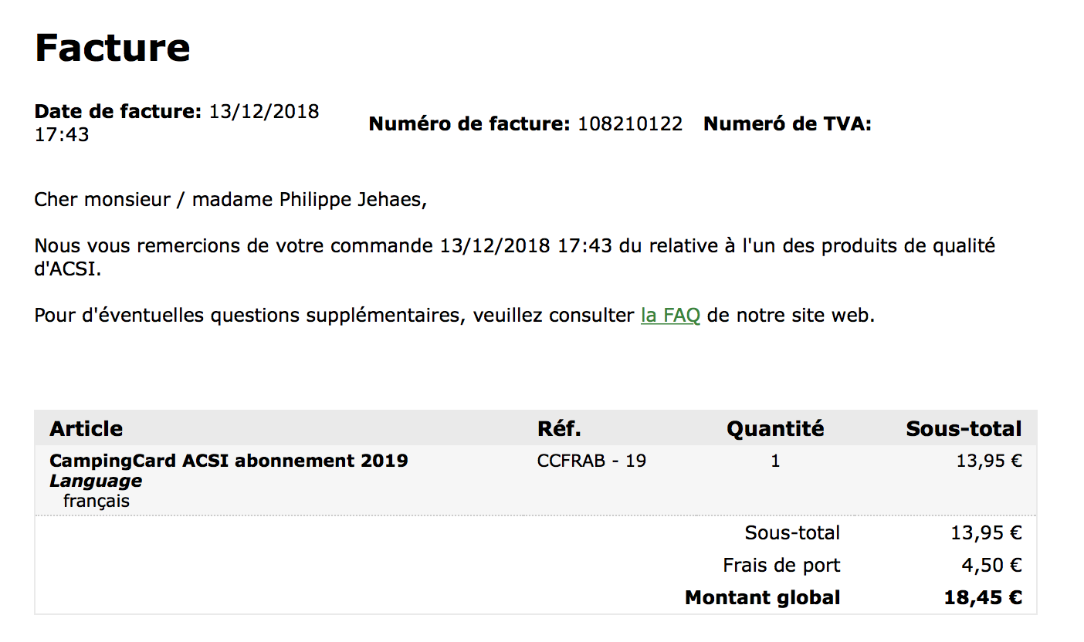1084x642 pixels.
Task: Click the "Montant global" label
Action: (762, 598)
